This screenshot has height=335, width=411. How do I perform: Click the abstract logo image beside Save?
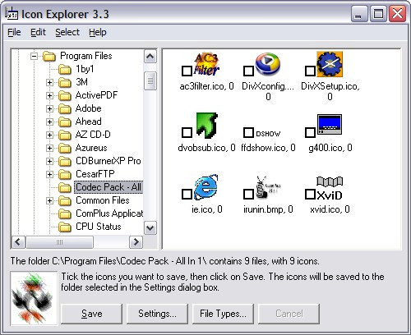34,298
